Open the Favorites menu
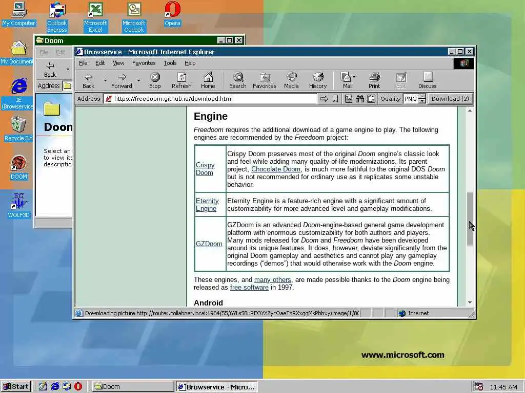525x393 pixels. pyautogui.click(x=144, y=63)
